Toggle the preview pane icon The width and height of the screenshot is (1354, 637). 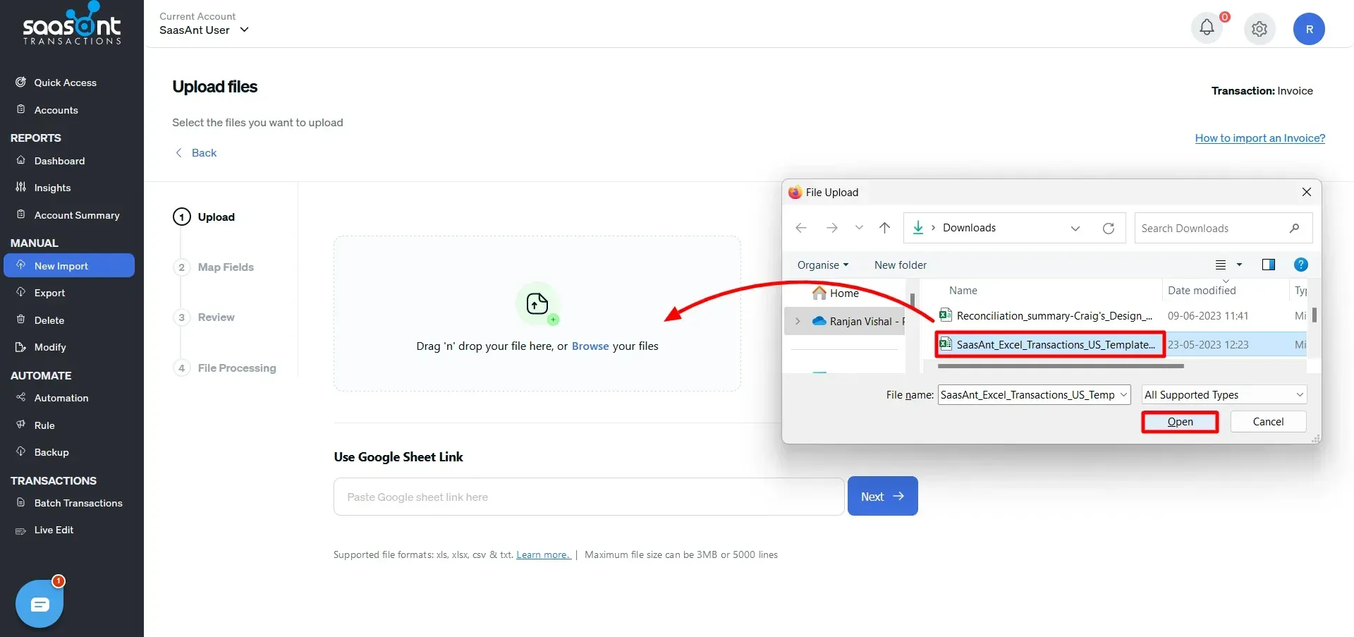point(1268,265)
